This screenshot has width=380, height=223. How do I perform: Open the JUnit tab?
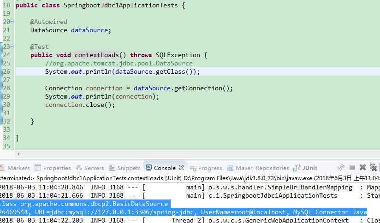tap(305, 168)
